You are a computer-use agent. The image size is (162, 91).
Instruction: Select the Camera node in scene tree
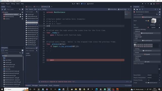coord(7,19)
